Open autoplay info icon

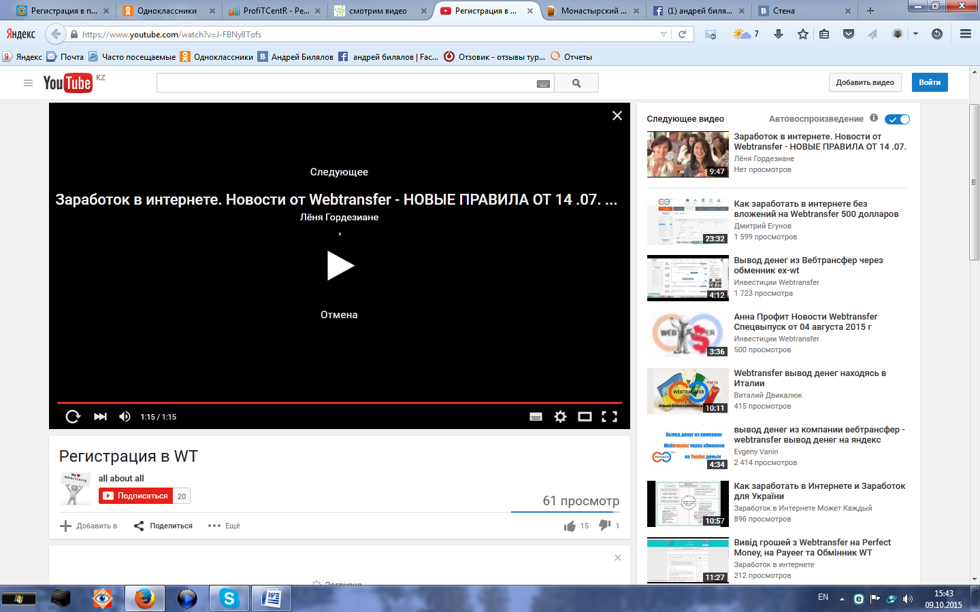click(x=874, y=118)
